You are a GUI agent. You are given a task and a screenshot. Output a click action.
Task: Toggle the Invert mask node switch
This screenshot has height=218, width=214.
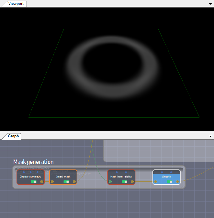point(66,182)
